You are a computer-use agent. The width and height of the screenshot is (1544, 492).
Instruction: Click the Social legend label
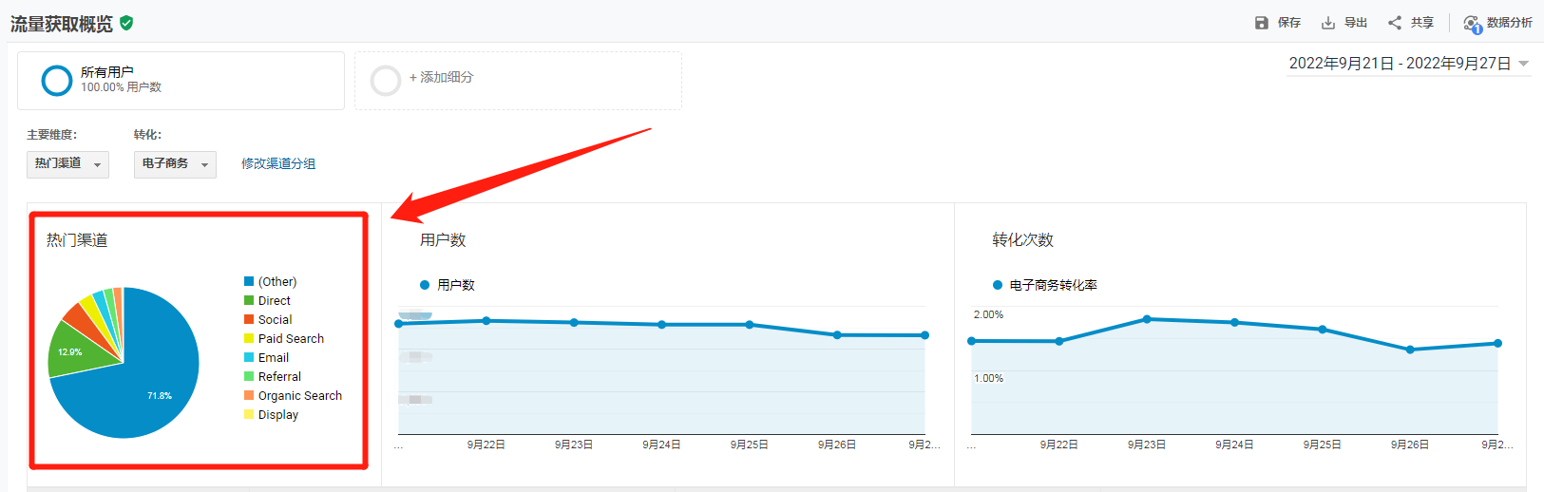[276, 320]
